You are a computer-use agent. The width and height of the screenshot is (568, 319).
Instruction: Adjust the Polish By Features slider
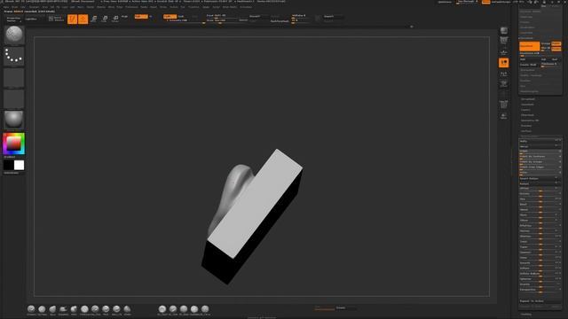540,157
